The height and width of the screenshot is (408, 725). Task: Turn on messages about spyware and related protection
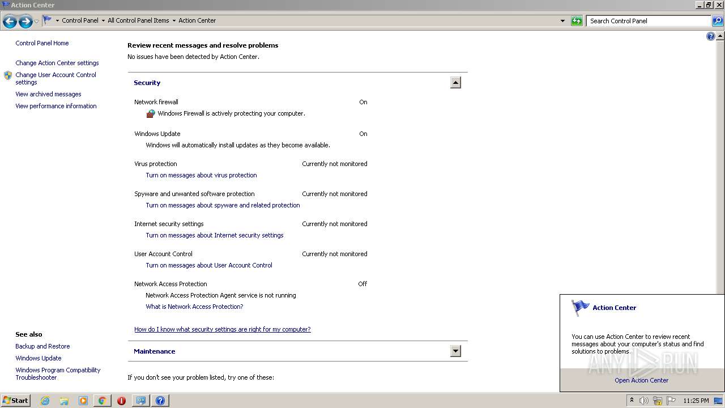pyautogui.click(x=223, y=205)
